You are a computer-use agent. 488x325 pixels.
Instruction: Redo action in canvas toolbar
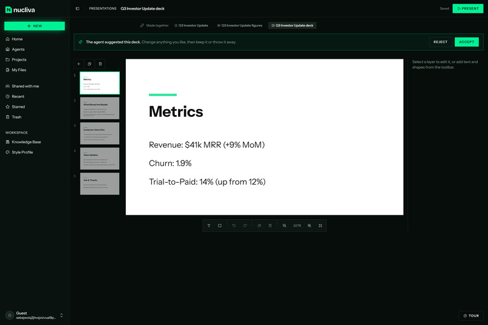coord(245,226)
